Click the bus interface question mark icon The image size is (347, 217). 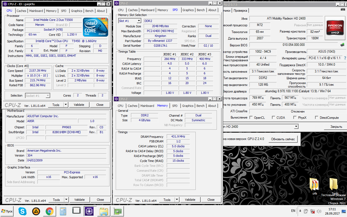coord(345,58)
